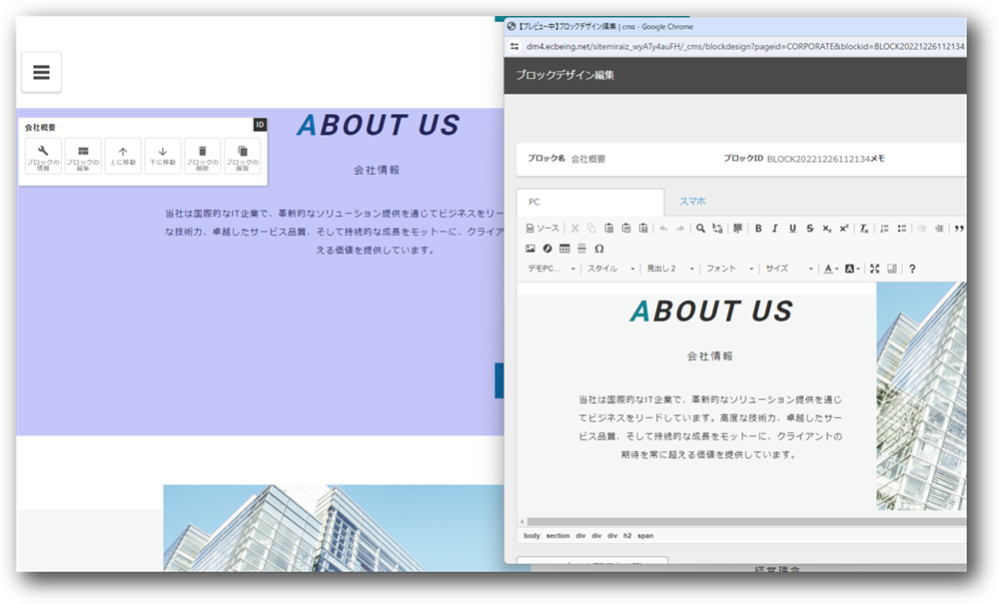
Task: Toggle block quote formatting
Action: [959, 229]
